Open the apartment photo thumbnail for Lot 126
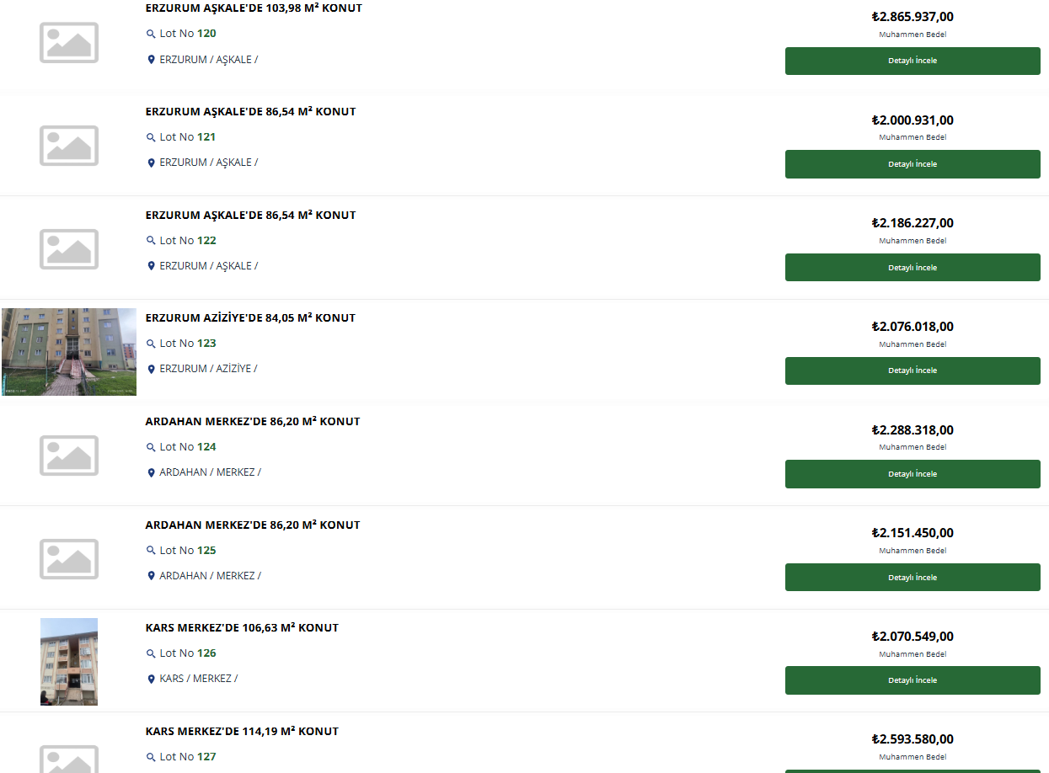 click(69, 662)
